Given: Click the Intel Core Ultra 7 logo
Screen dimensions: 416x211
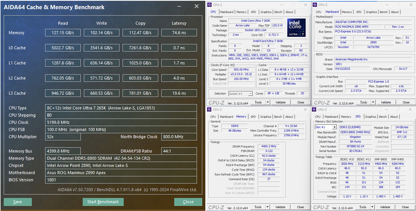Looking at the screenshot, I should [296, 27].
